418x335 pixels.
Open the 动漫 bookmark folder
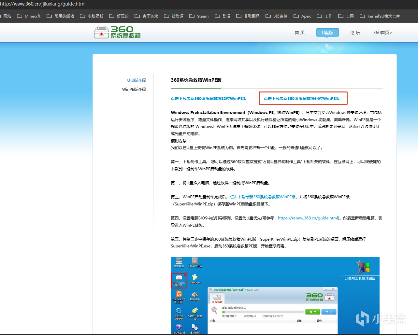[x=223, y=16]
